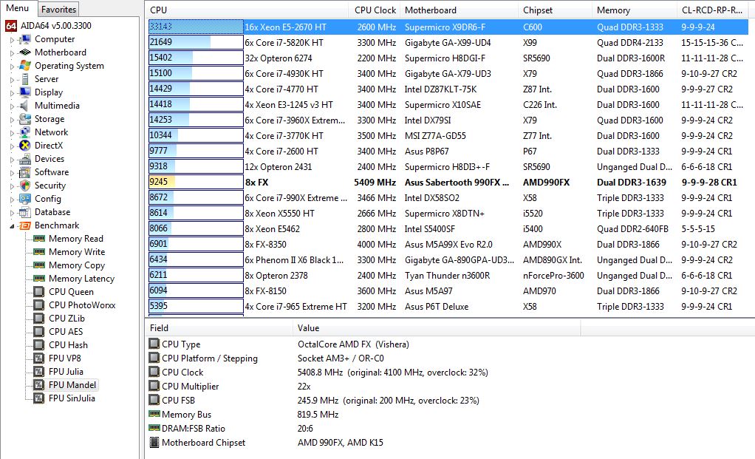
Task: Collapse the Benchmark tree node
Action: point(12,226)
